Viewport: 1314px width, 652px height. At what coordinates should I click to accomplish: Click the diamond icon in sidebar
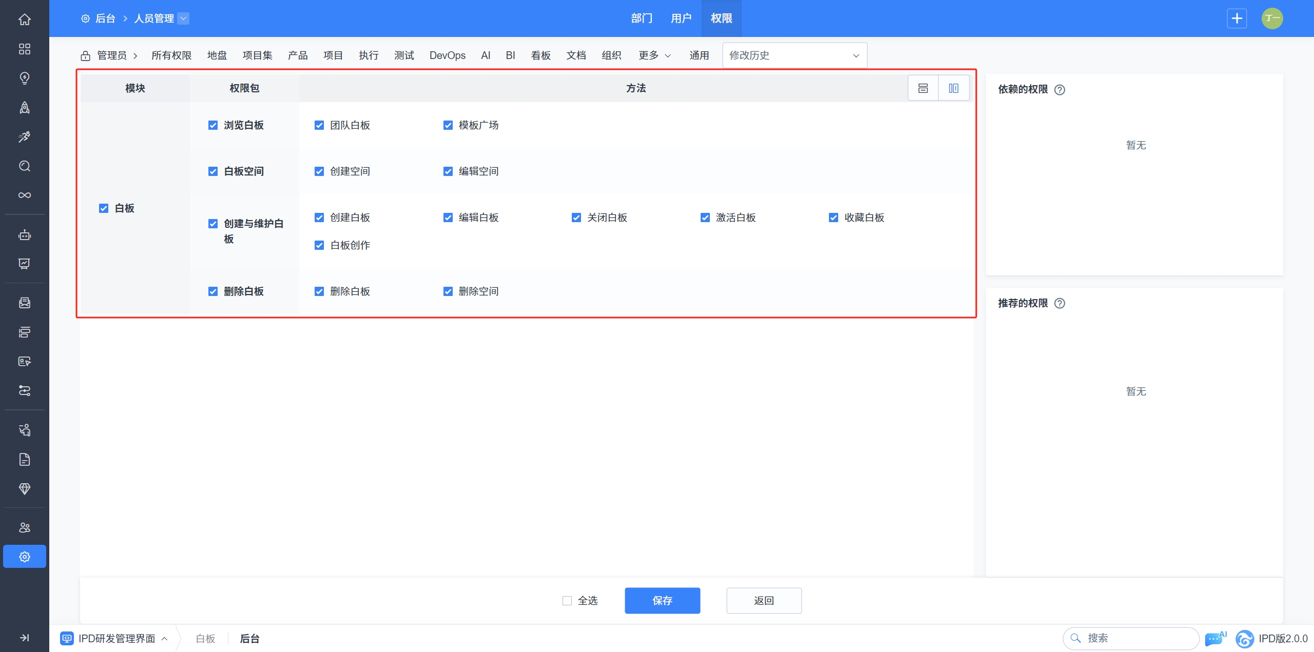24,488
